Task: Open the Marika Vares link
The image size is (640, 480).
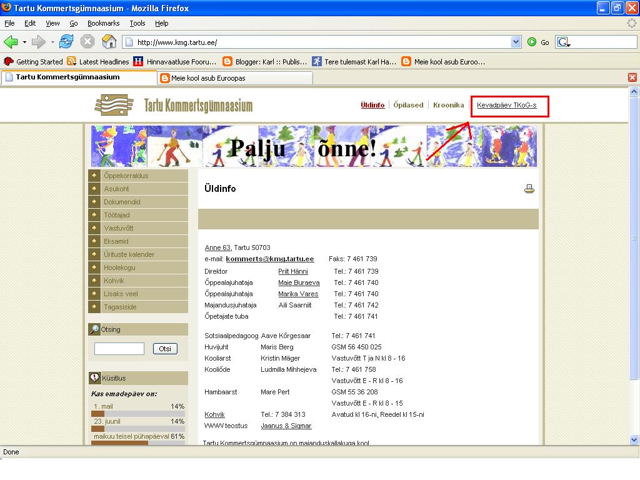Action: tap(298, 294)
